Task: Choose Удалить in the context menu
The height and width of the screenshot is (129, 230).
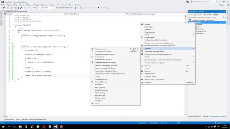Action: click(168, 71)
